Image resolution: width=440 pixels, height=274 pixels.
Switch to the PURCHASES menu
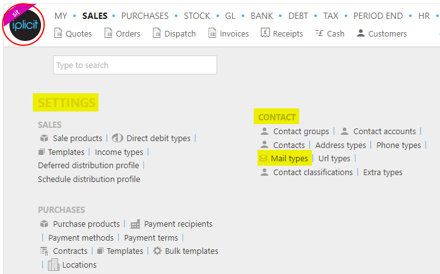pos(145,16)
